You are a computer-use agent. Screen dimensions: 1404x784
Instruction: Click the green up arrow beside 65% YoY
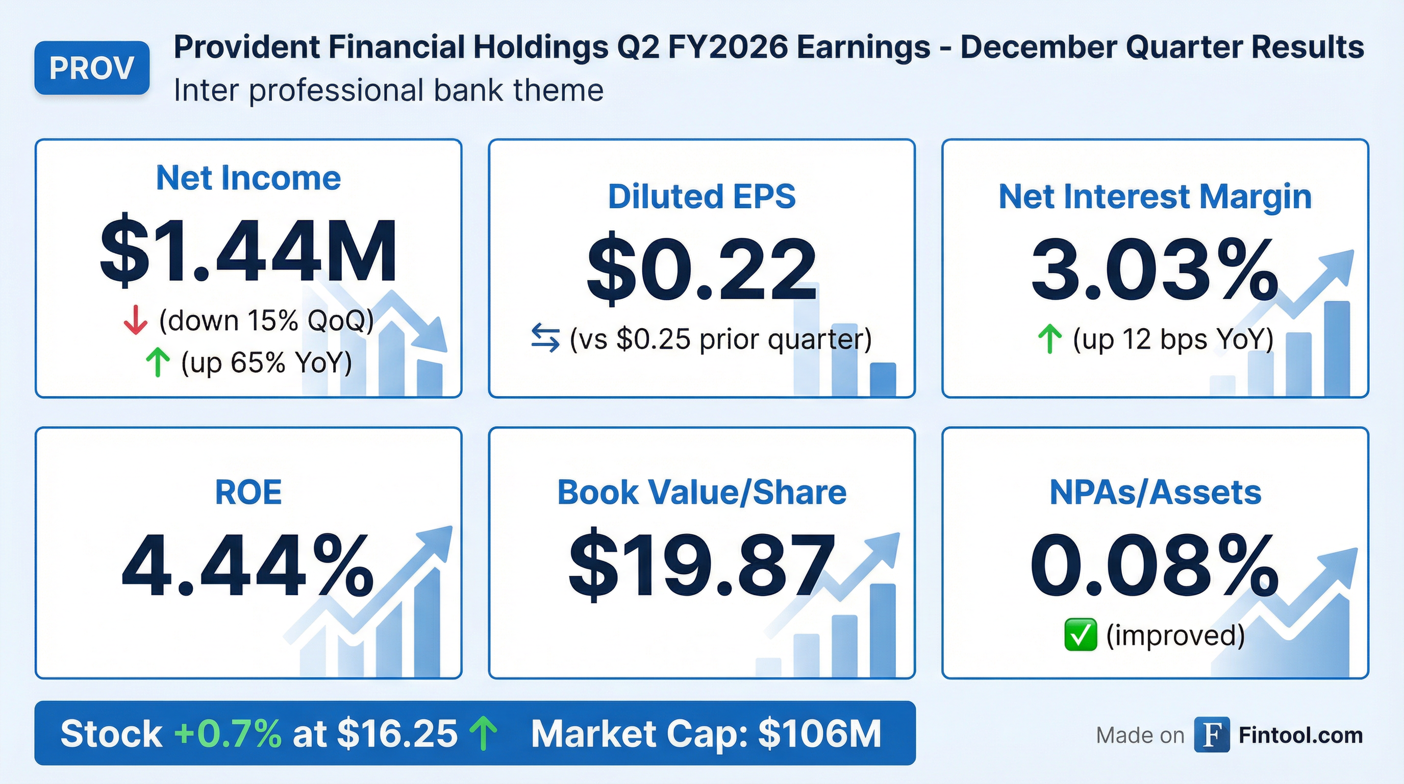click(158, 362)
